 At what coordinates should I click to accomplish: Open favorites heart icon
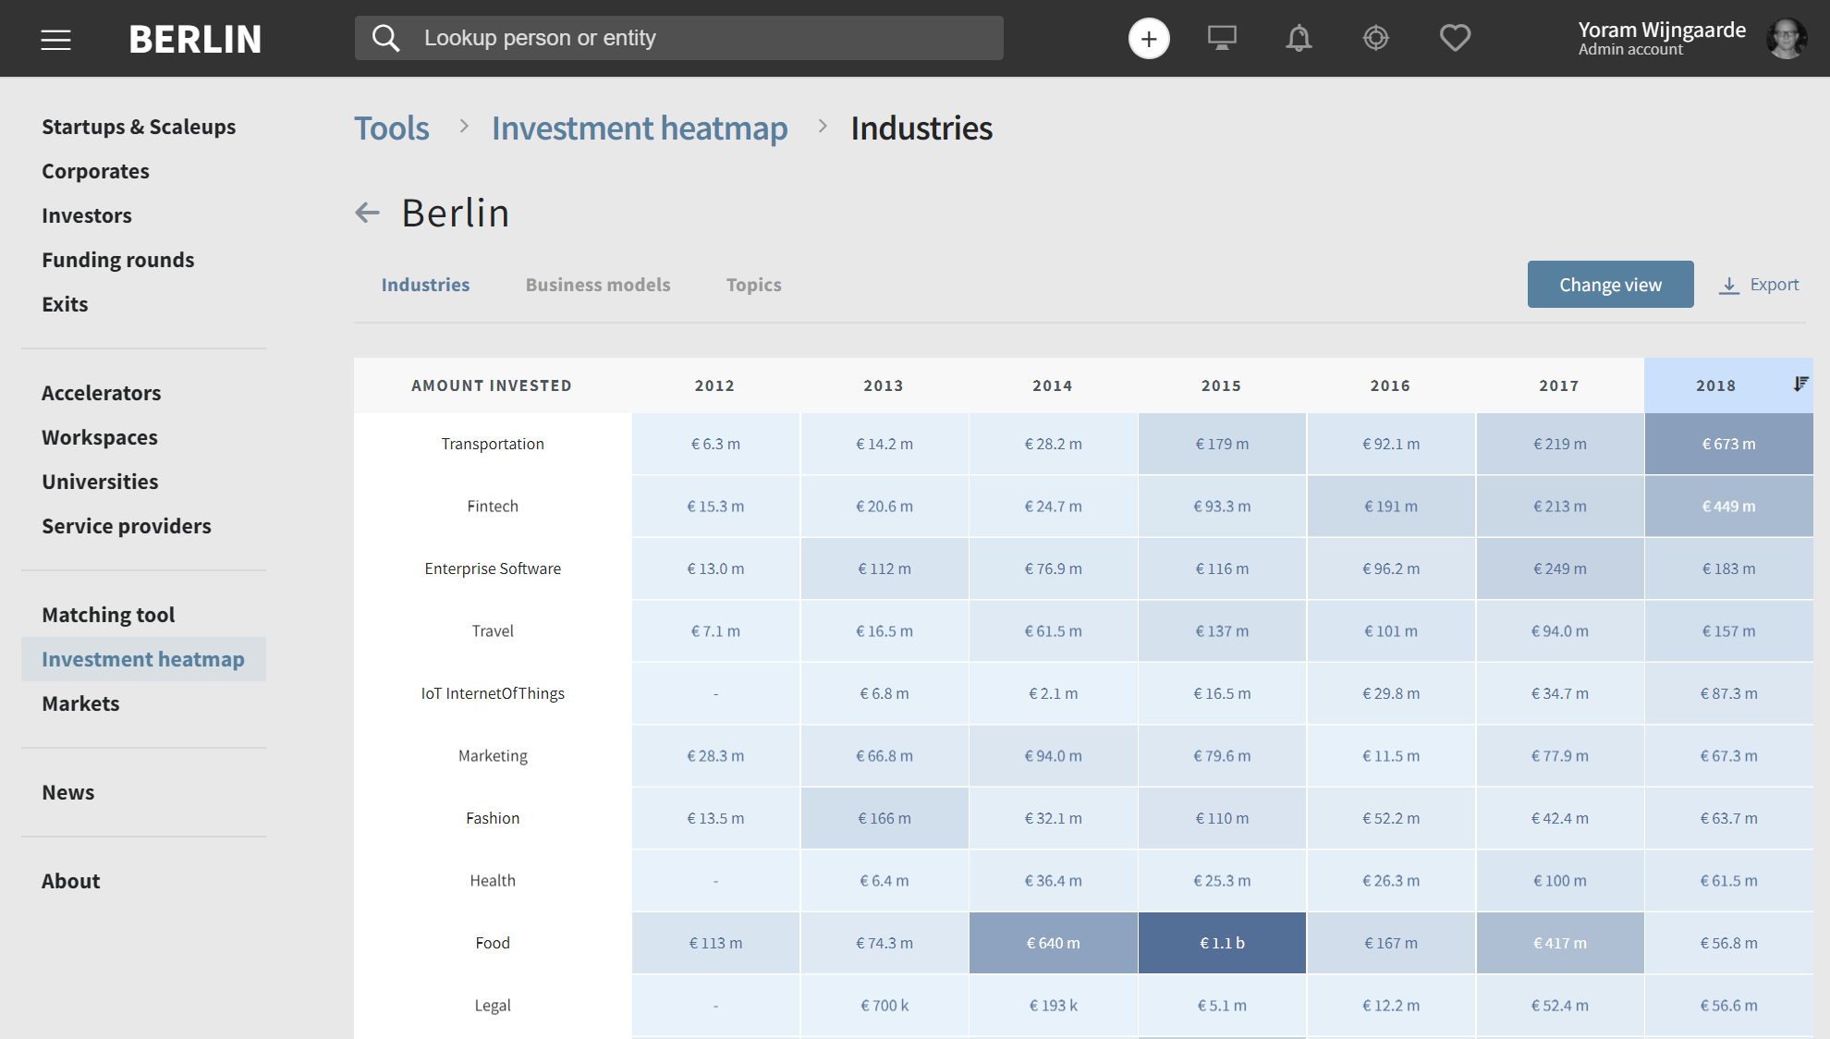(1455, 39)
